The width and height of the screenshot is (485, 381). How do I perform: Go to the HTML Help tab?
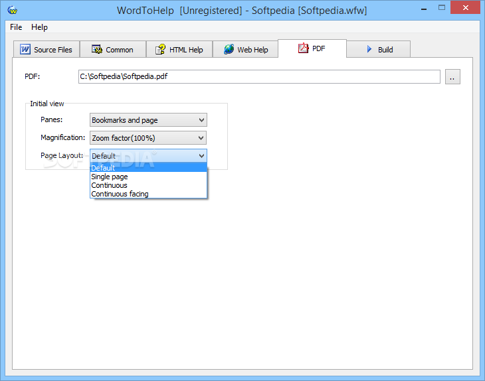179,49
